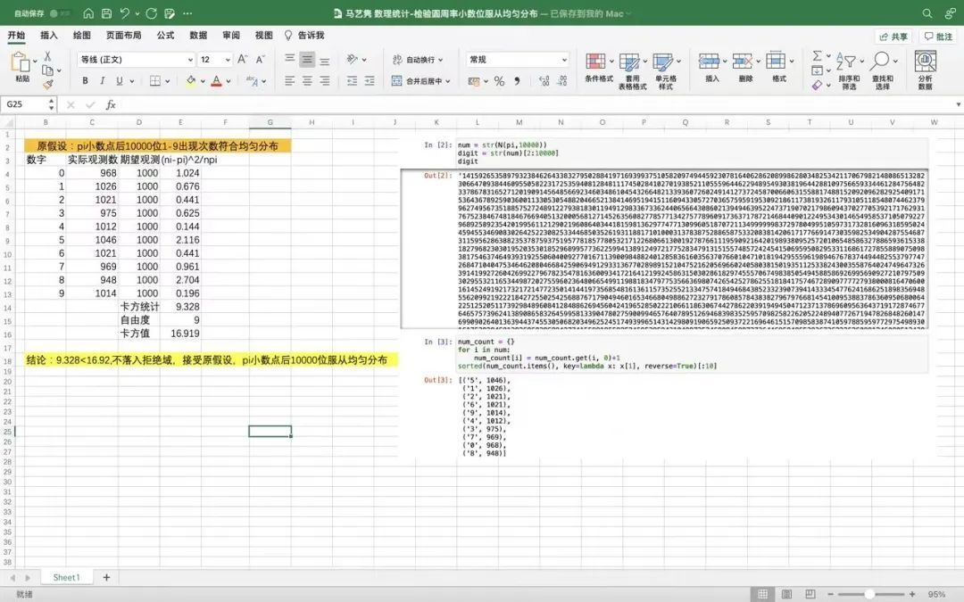
Task: Open the Analyze Data (分析数据) tool
Action: 925,70
